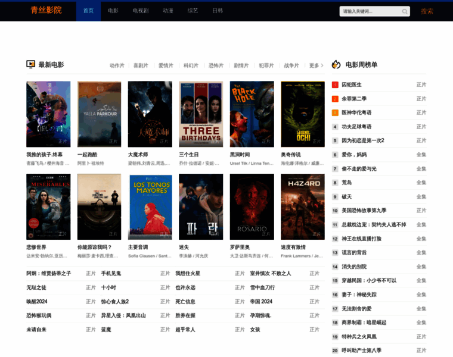This screenshot has height=357, width=453.
Task: Open 手机见鬼 list entry
Action: click(111, 273)
